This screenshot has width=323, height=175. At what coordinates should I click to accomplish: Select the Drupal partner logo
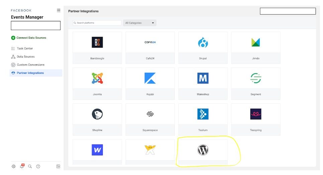click(203, 43)
